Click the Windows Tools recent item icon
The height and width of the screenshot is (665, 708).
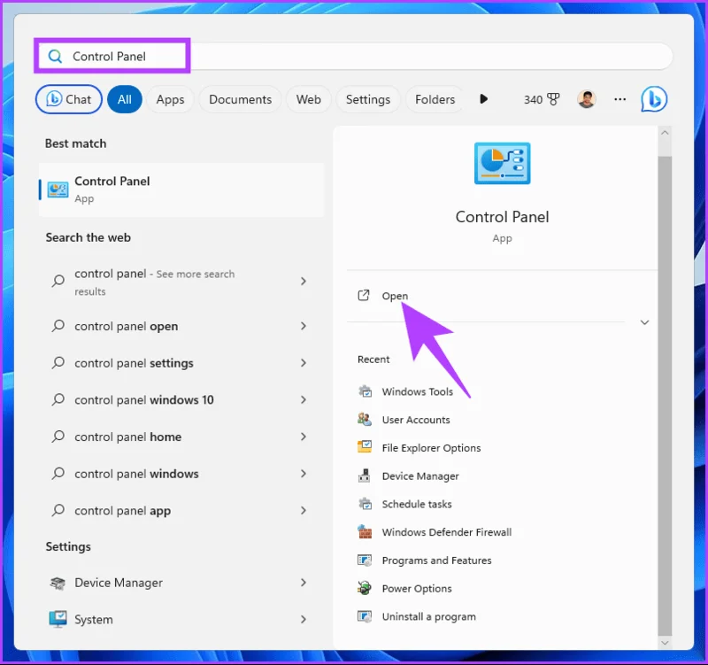coord(365,391)
